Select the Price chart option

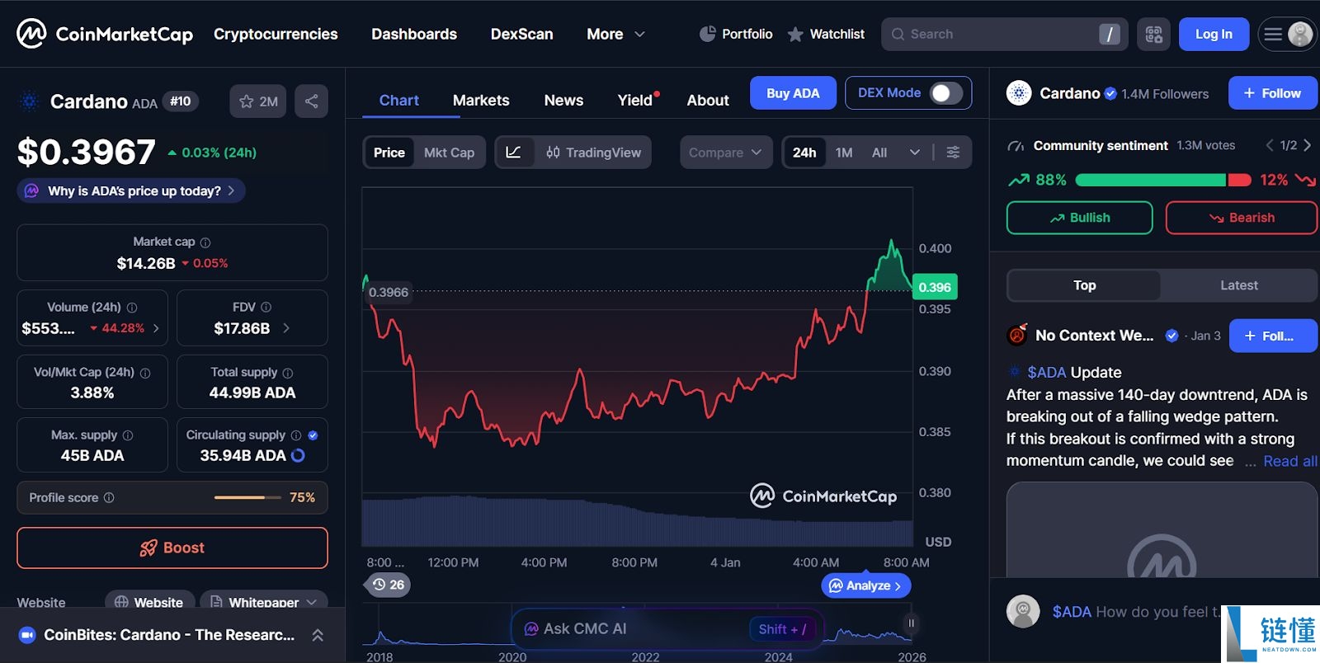389,153
